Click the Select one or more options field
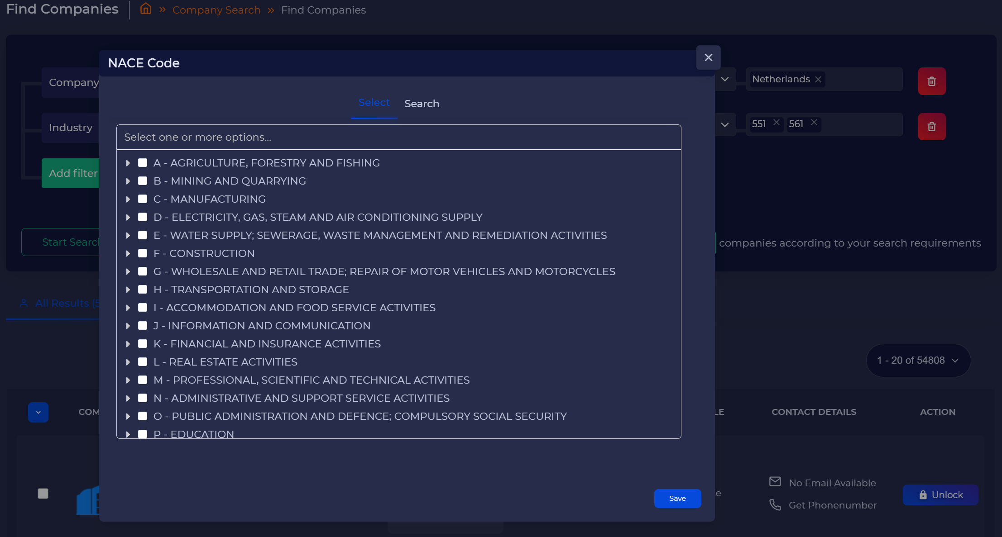The image size is (1002, 537). [398, 137]
